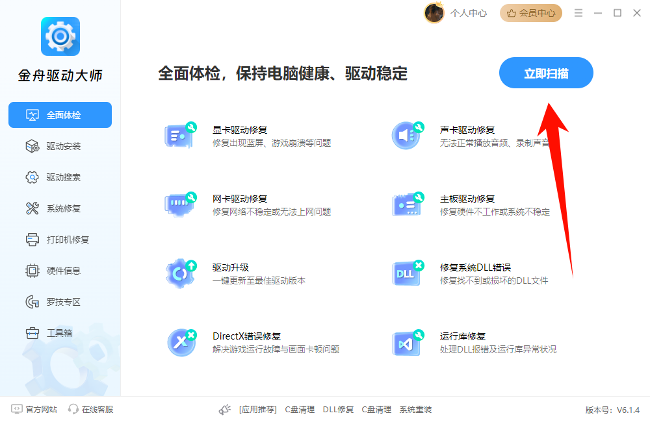Click 处理DLL报错及运行库异常状况 description
The image size is (650, 422).
click(x=498, y=349)
